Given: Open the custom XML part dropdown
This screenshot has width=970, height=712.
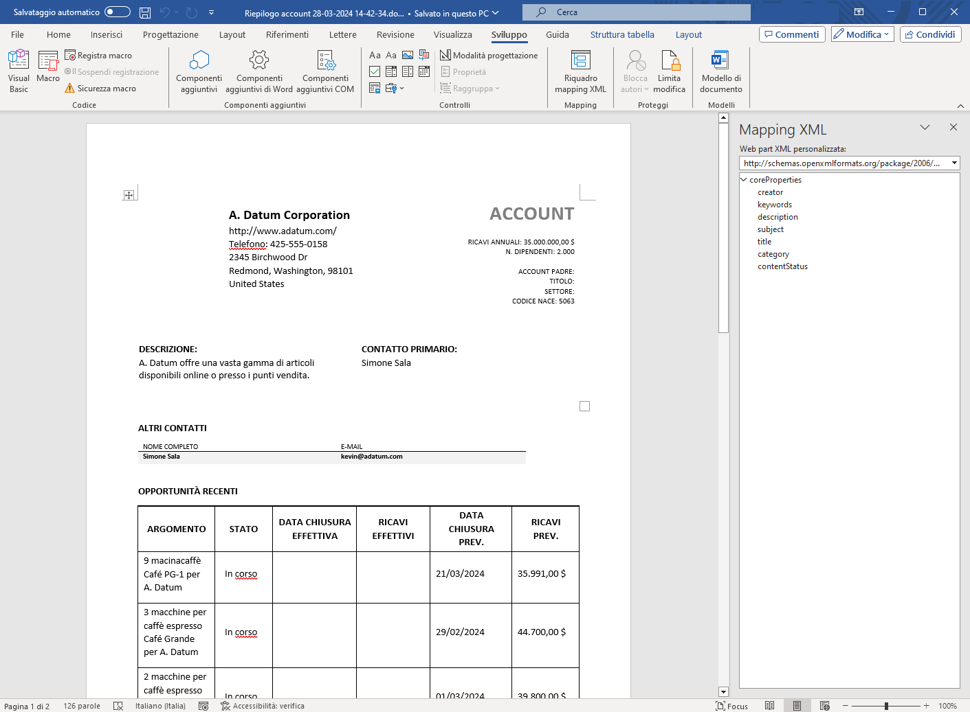Looking at the screenshot, I should pos(954,163).
